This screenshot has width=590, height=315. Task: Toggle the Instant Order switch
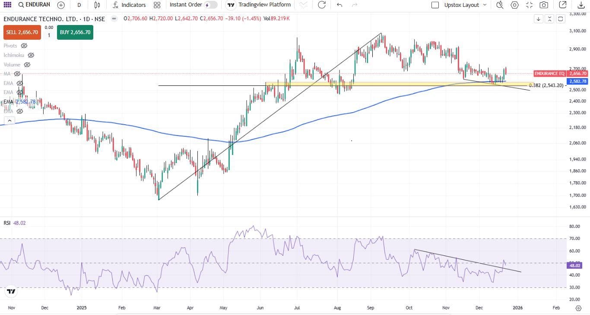coord(211,5)
